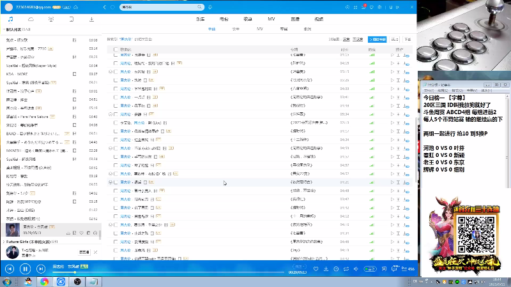The image size is (511, 287).
Task: Change the loop playback mode icon
Action: point(346,269)
